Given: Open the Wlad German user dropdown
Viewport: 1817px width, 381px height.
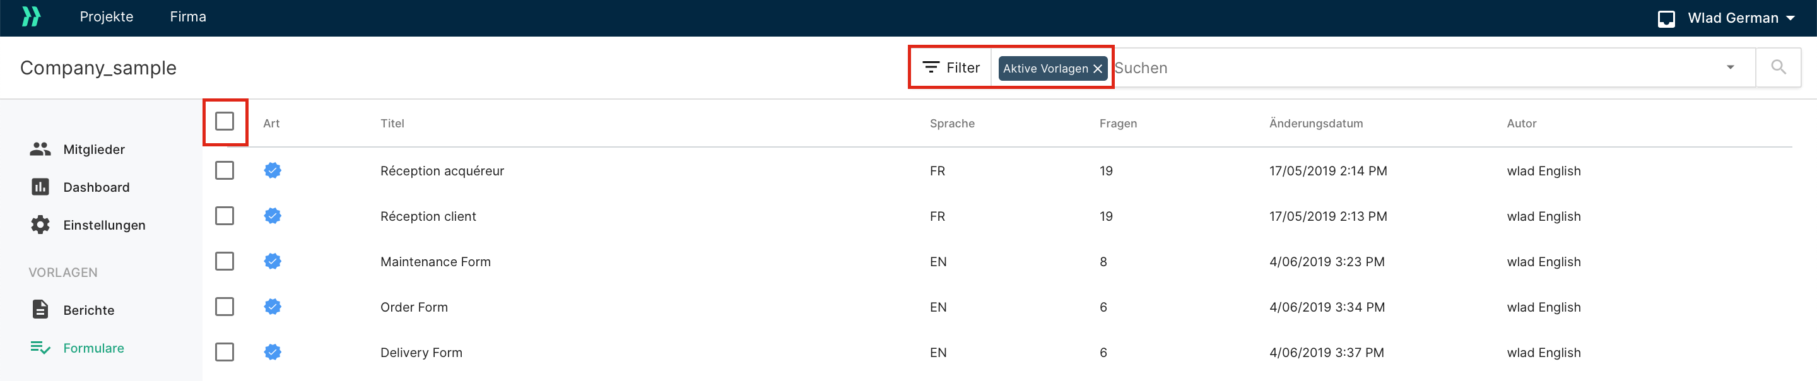Looking at the screenshot, I should (1741, 18).
